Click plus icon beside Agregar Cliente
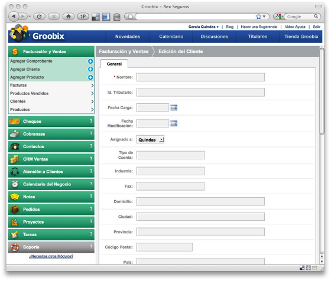This screenshot has width=331, height=281. click(x=90, y=69)
